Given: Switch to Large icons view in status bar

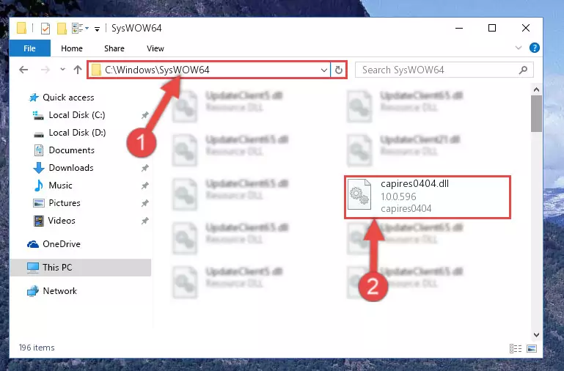Looking at the screenshot, I should 532,348.
